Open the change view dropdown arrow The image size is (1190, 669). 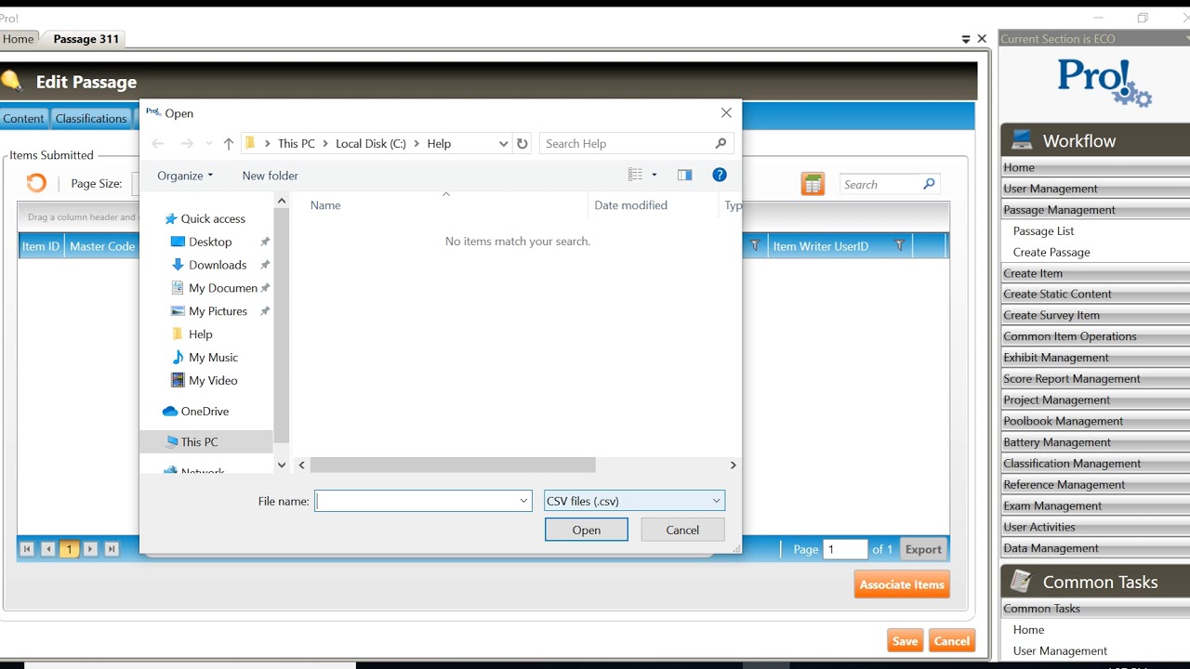coord(654,175)
